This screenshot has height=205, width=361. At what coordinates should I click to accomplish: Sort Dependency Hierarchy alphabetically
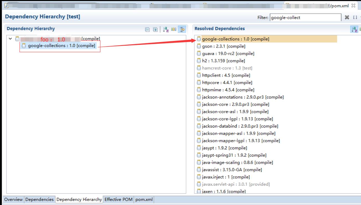point(166,29)
